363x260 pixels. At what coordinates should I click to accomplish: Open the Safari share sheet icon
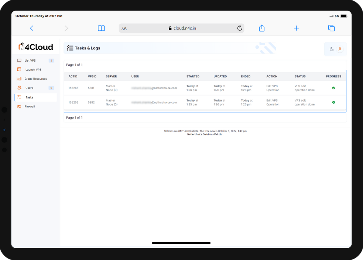tap(262, 28)
